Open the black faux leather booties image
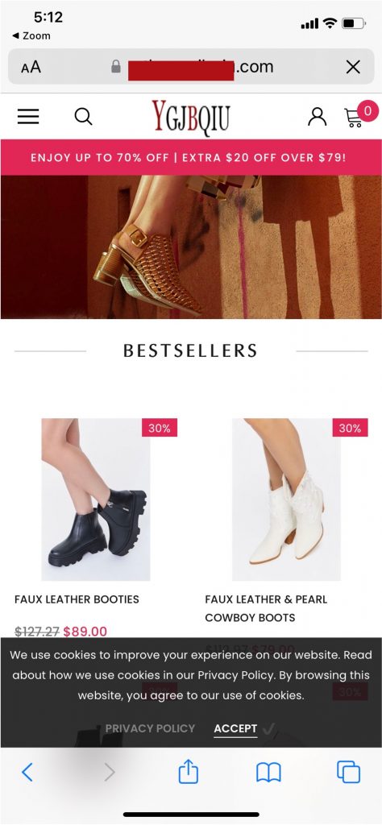Image resolution: width=382 pixels, height=825 pixels. 96,500
